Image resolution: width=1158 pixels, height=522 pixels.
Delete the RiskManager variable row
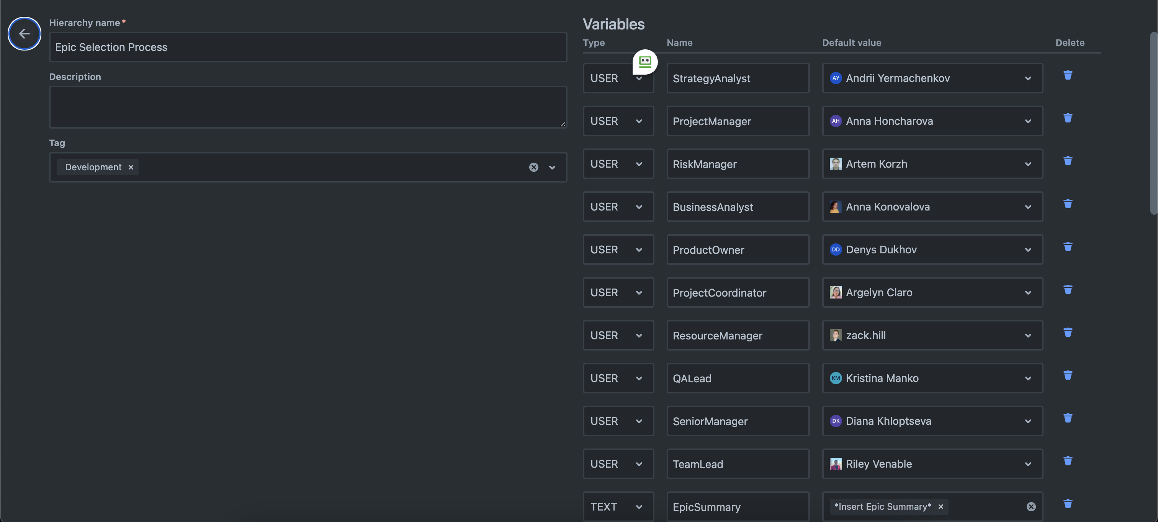pos(1068,161)
